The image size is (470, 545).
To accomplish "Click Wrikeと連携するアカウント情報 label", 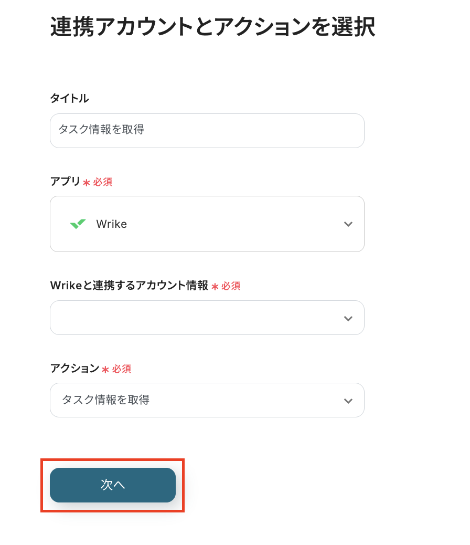I will (129, 285).
